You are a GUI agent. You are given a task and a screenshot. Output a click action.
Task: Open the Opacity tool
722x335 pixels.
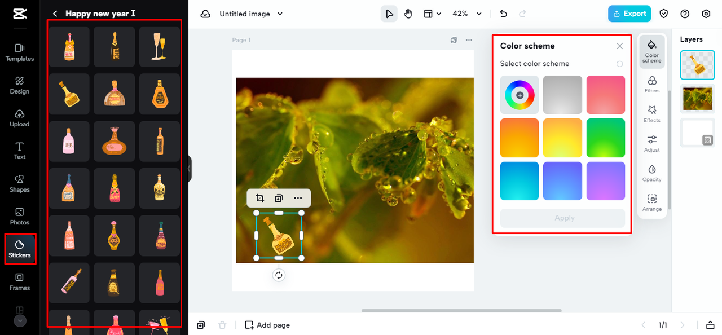(652, 173)
